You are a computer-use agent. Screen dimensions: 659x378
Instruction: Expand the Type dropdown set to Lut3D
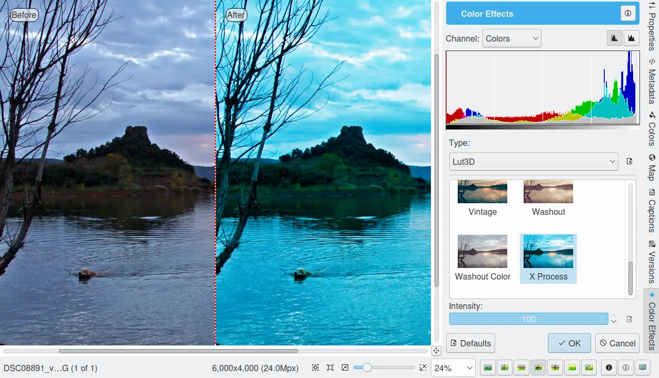click(533, 162)
